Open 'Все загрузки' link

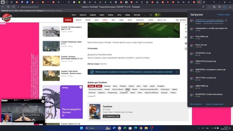pyautogui.click(x=196, y=104)
